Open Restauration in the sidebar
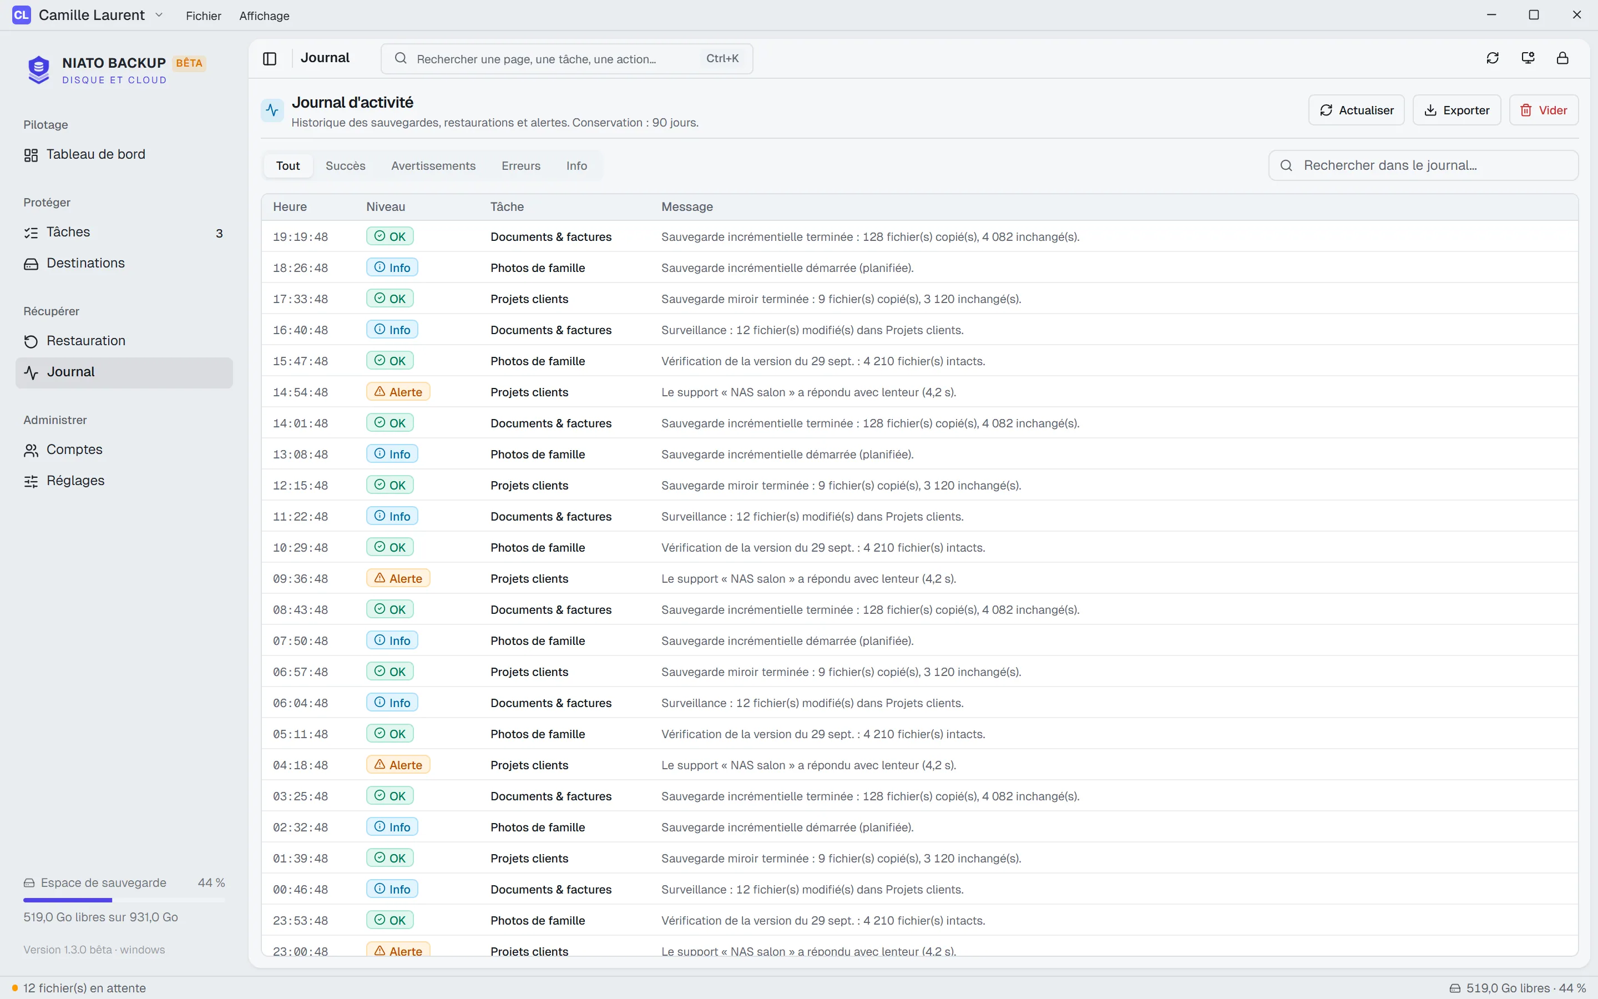 point(124,341)
